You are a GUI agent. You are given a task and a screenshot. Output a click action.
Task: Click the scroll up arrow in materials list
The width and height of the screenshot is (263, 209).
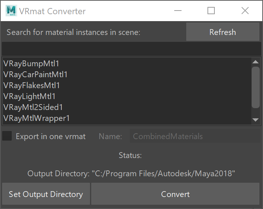[x=255, y=62]
